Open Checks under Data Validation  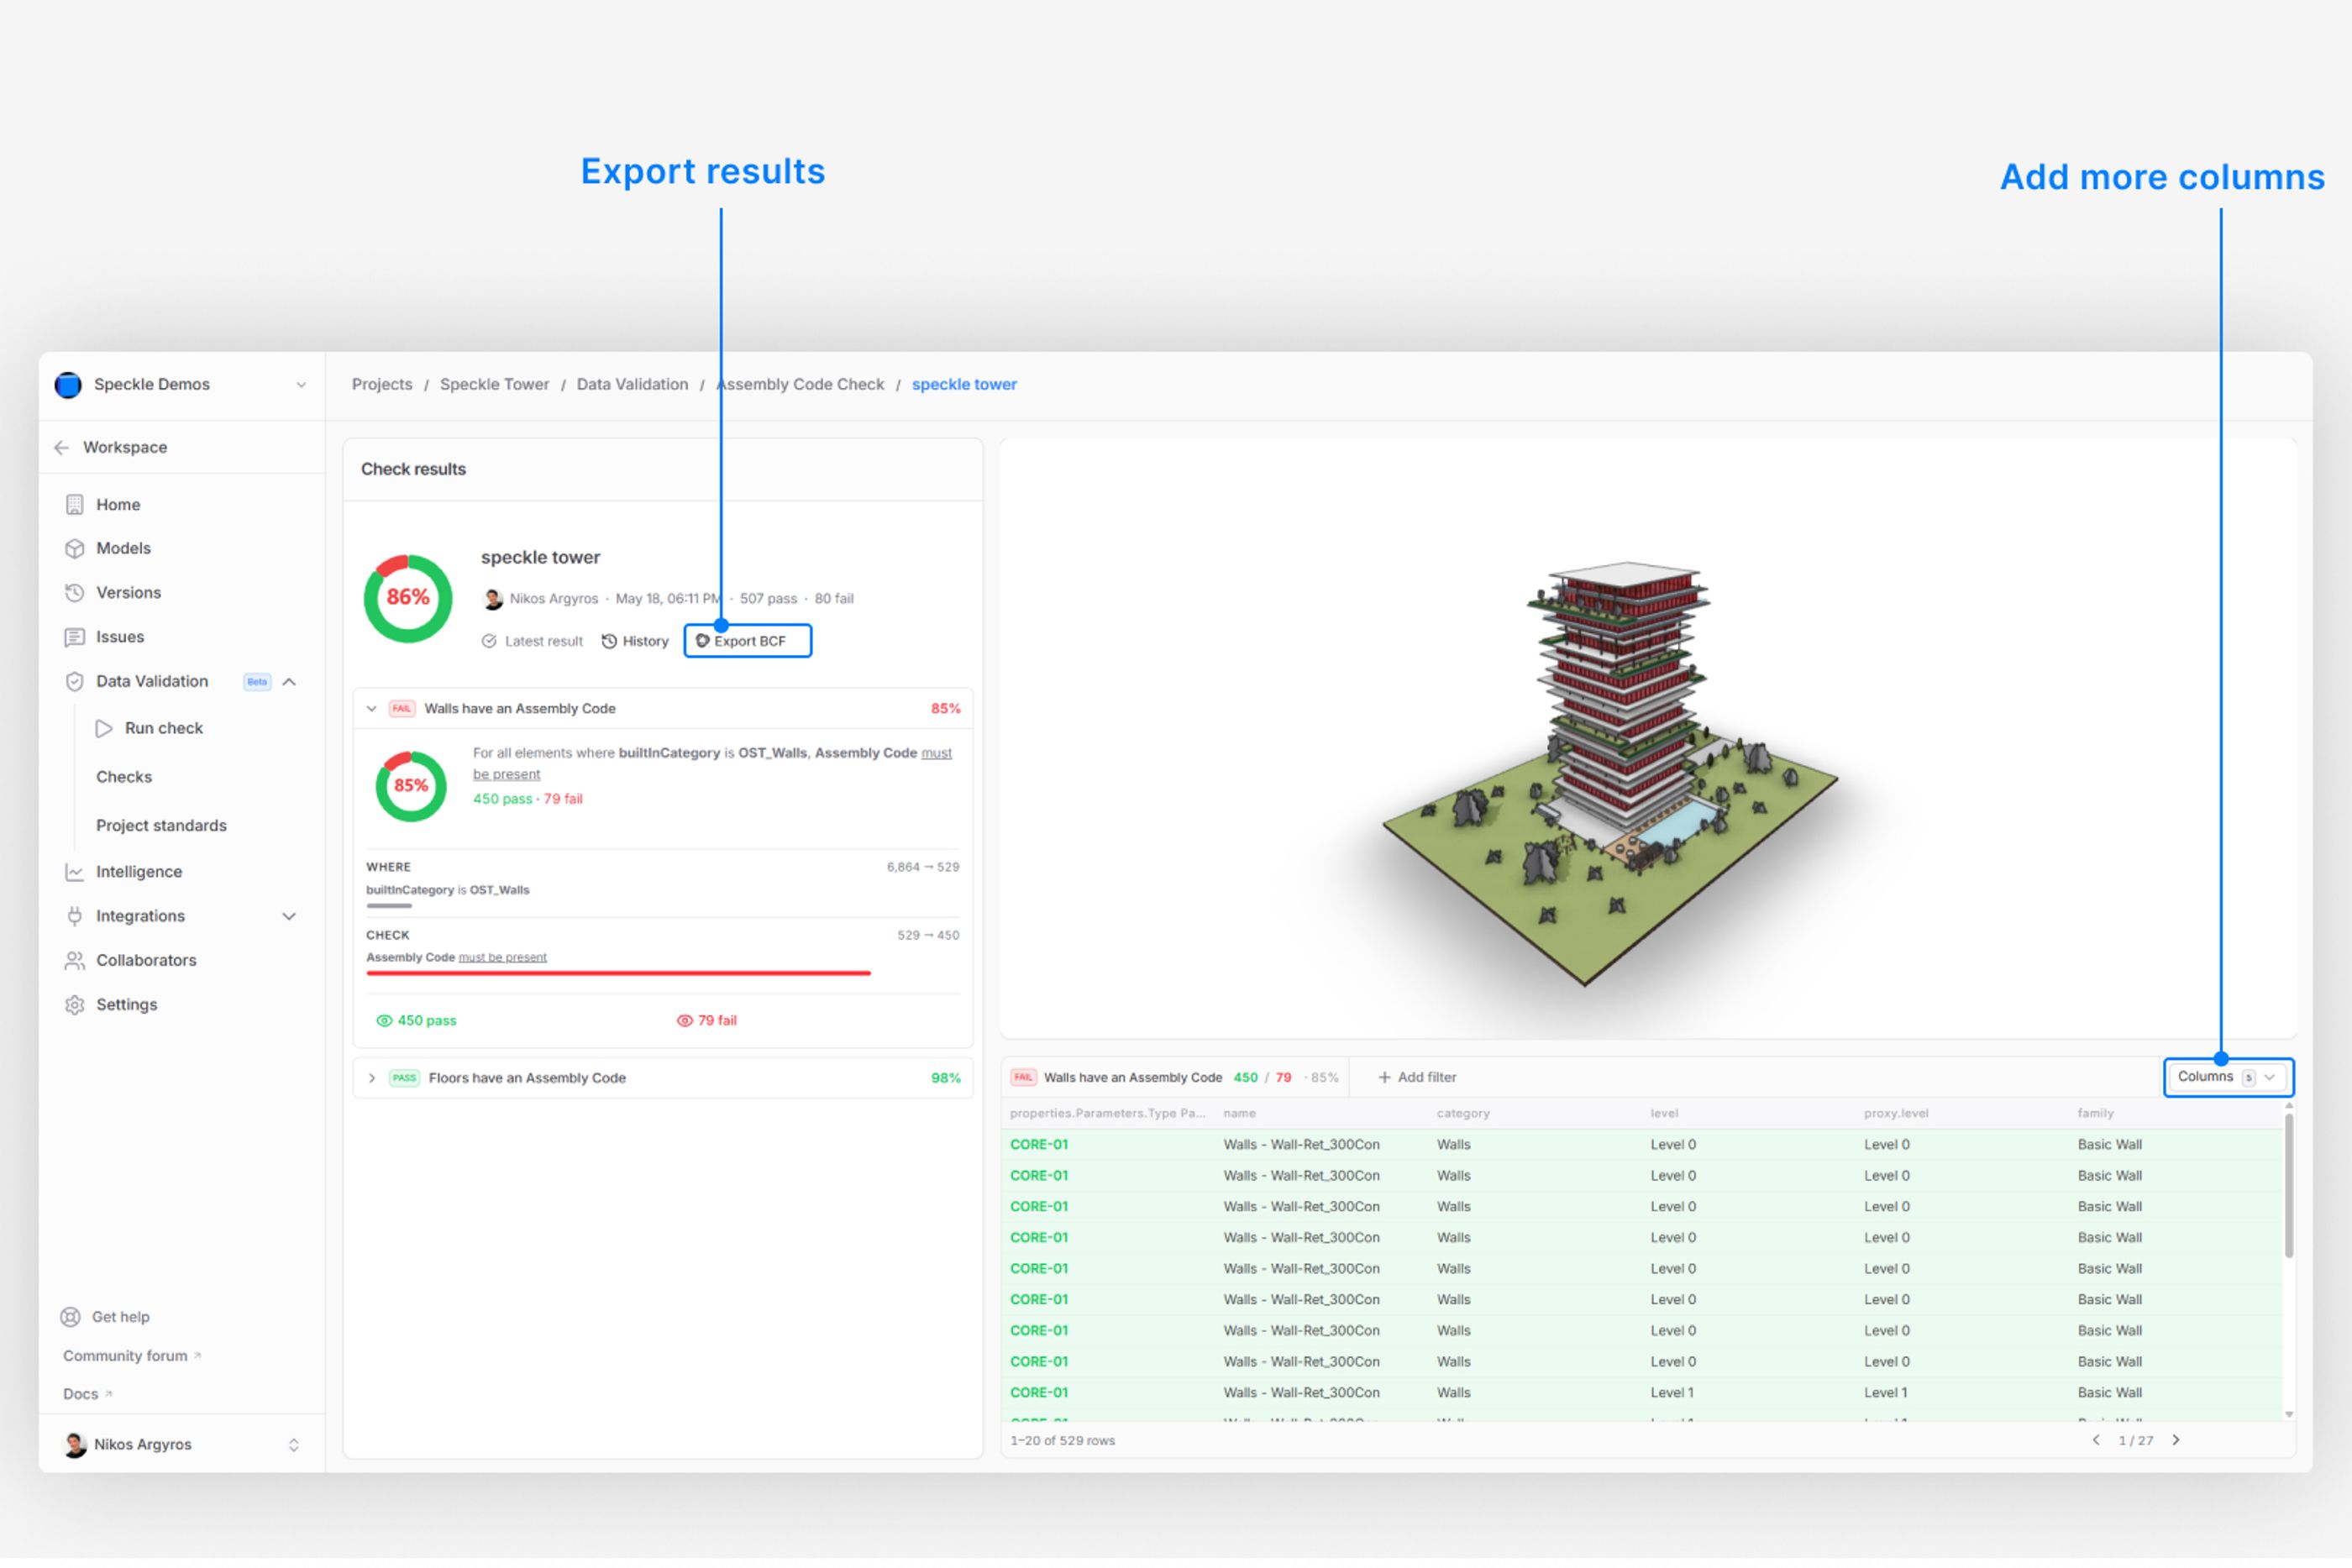(x=124, y=777)
